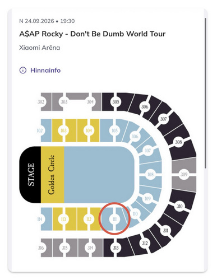Select section 113 yellow block

click(63, 219)
